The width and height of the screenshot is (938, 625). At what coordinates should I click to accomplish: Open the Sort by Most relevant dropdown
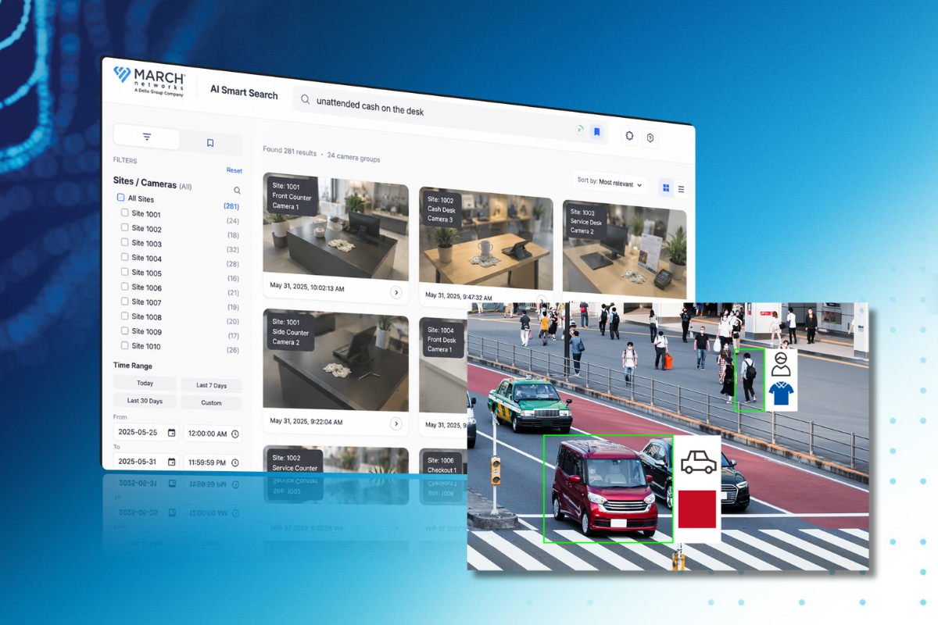[x=610, y=182]
